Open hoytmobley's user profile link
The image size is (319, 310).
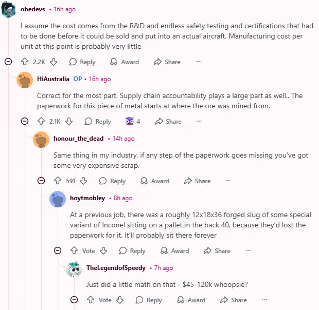point(87,198)
